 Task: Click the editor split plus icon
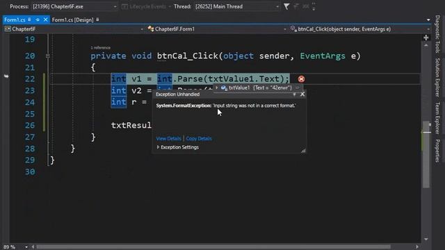pos(426,37)
